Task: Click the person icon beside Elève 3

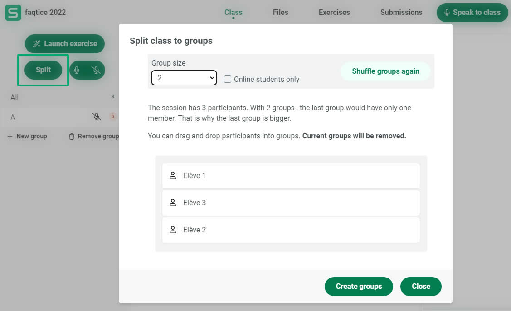Action: 172,203
